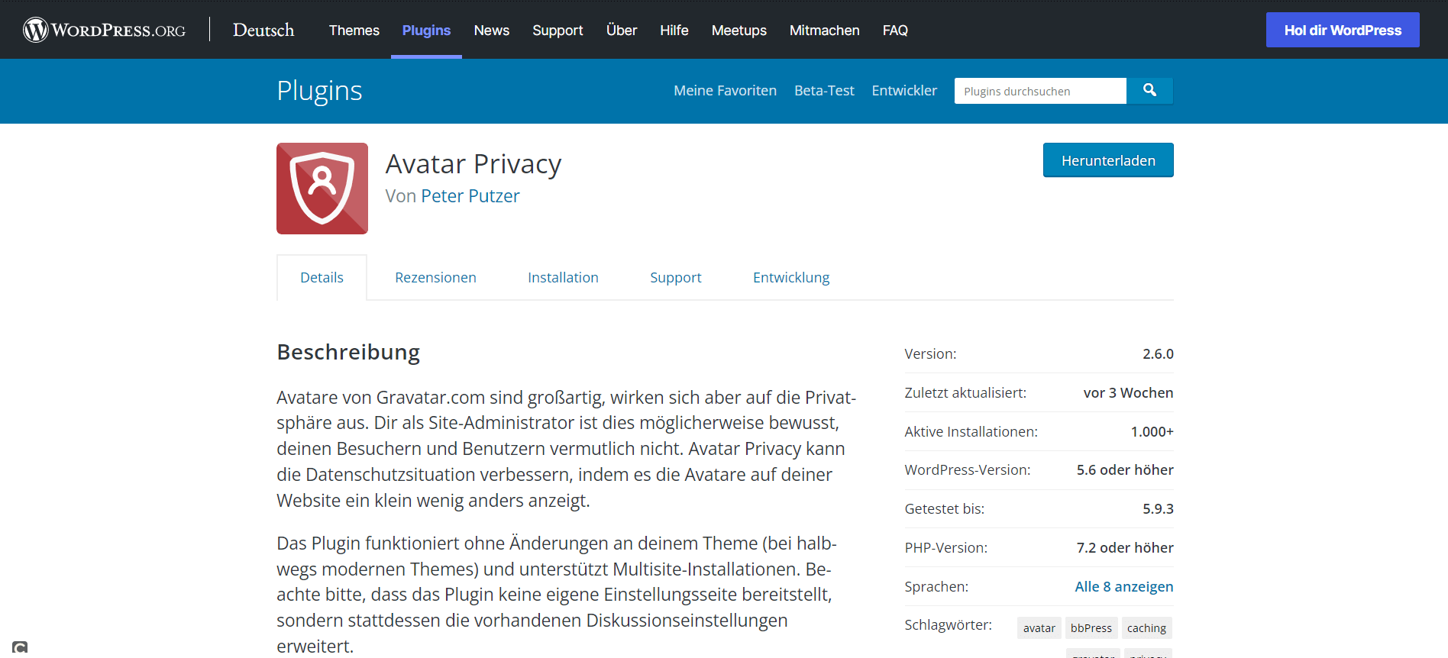
Task: Open the Themes menu item
Action: [354, 30]
